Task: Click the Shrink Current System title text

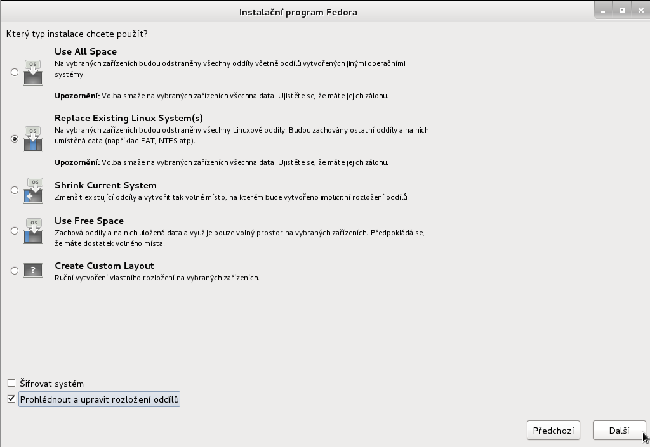Action: (105, 185)
